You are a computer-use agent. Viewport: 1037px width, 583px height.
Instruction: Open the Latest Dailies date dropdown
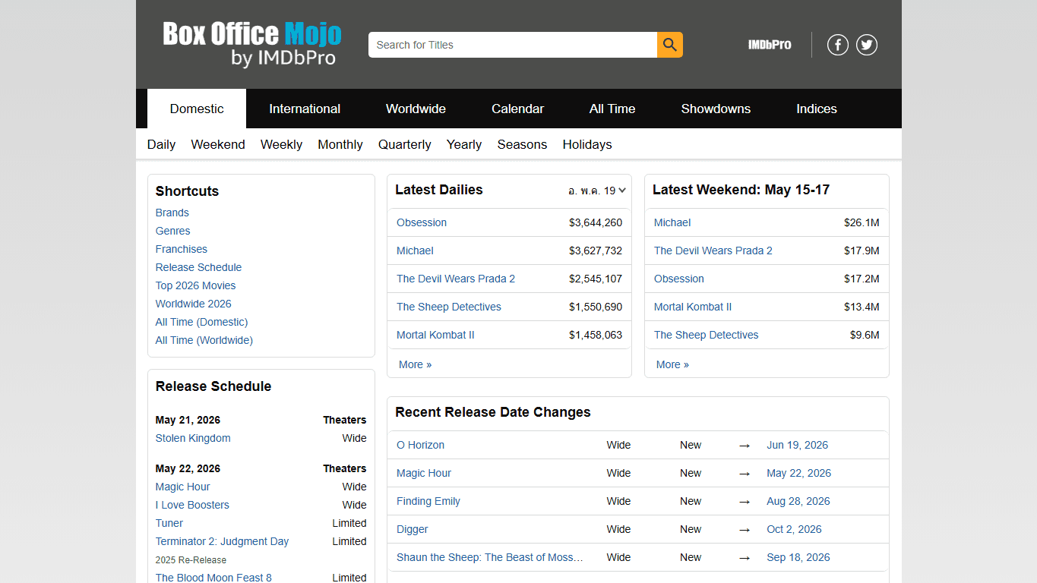point(597,191)
